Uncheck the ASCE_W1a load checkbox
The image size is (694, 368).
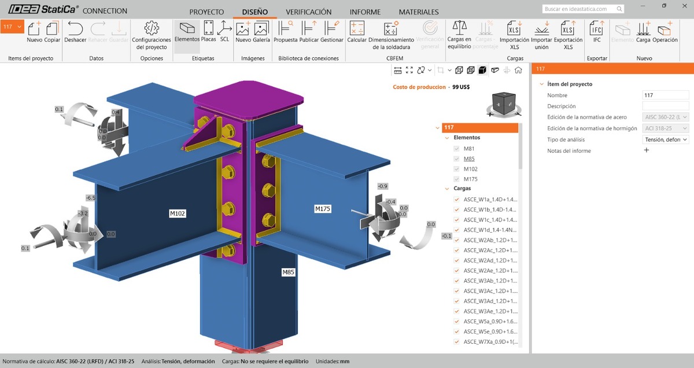[x=457, y=200]
